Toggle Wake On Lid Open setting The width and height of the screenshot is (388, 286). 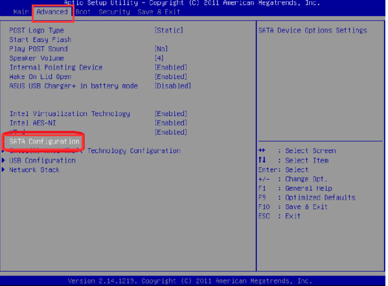click(x=171, y=77)
